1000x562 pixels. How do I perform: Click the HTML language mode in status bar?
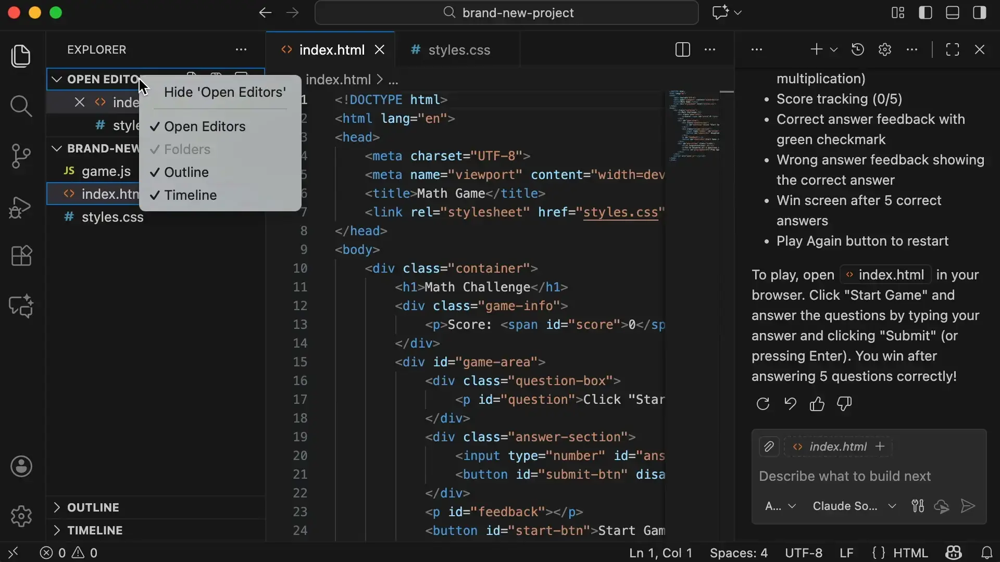click(910, 553)
